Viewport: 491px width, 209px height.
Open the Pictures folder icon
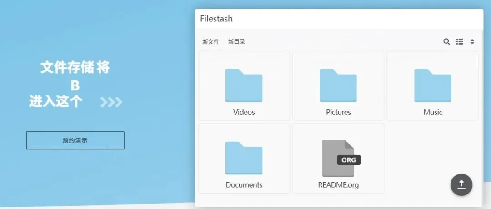click(338, 85)
